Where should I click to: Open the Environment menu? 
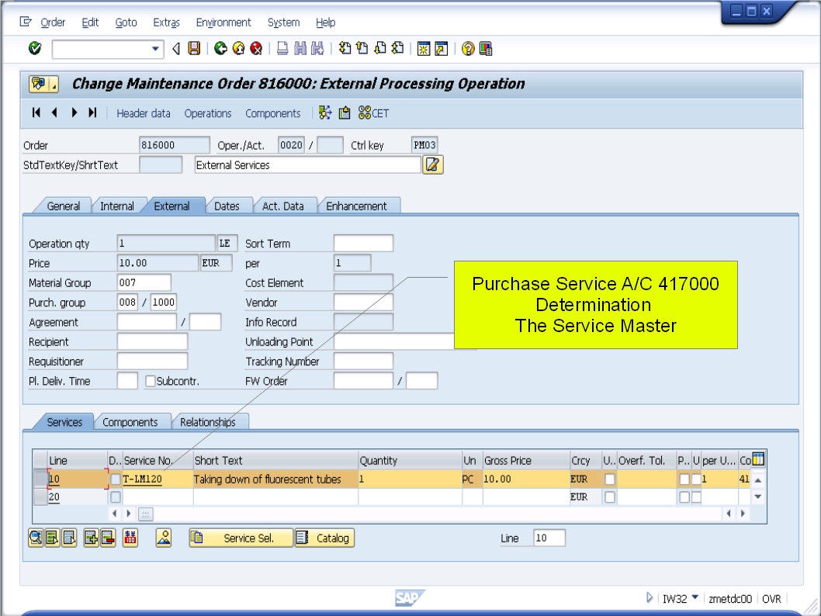223,22
